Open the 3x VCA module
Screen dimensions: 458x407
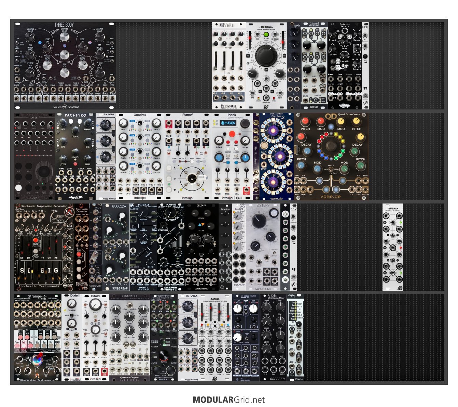tap(188, 338)
